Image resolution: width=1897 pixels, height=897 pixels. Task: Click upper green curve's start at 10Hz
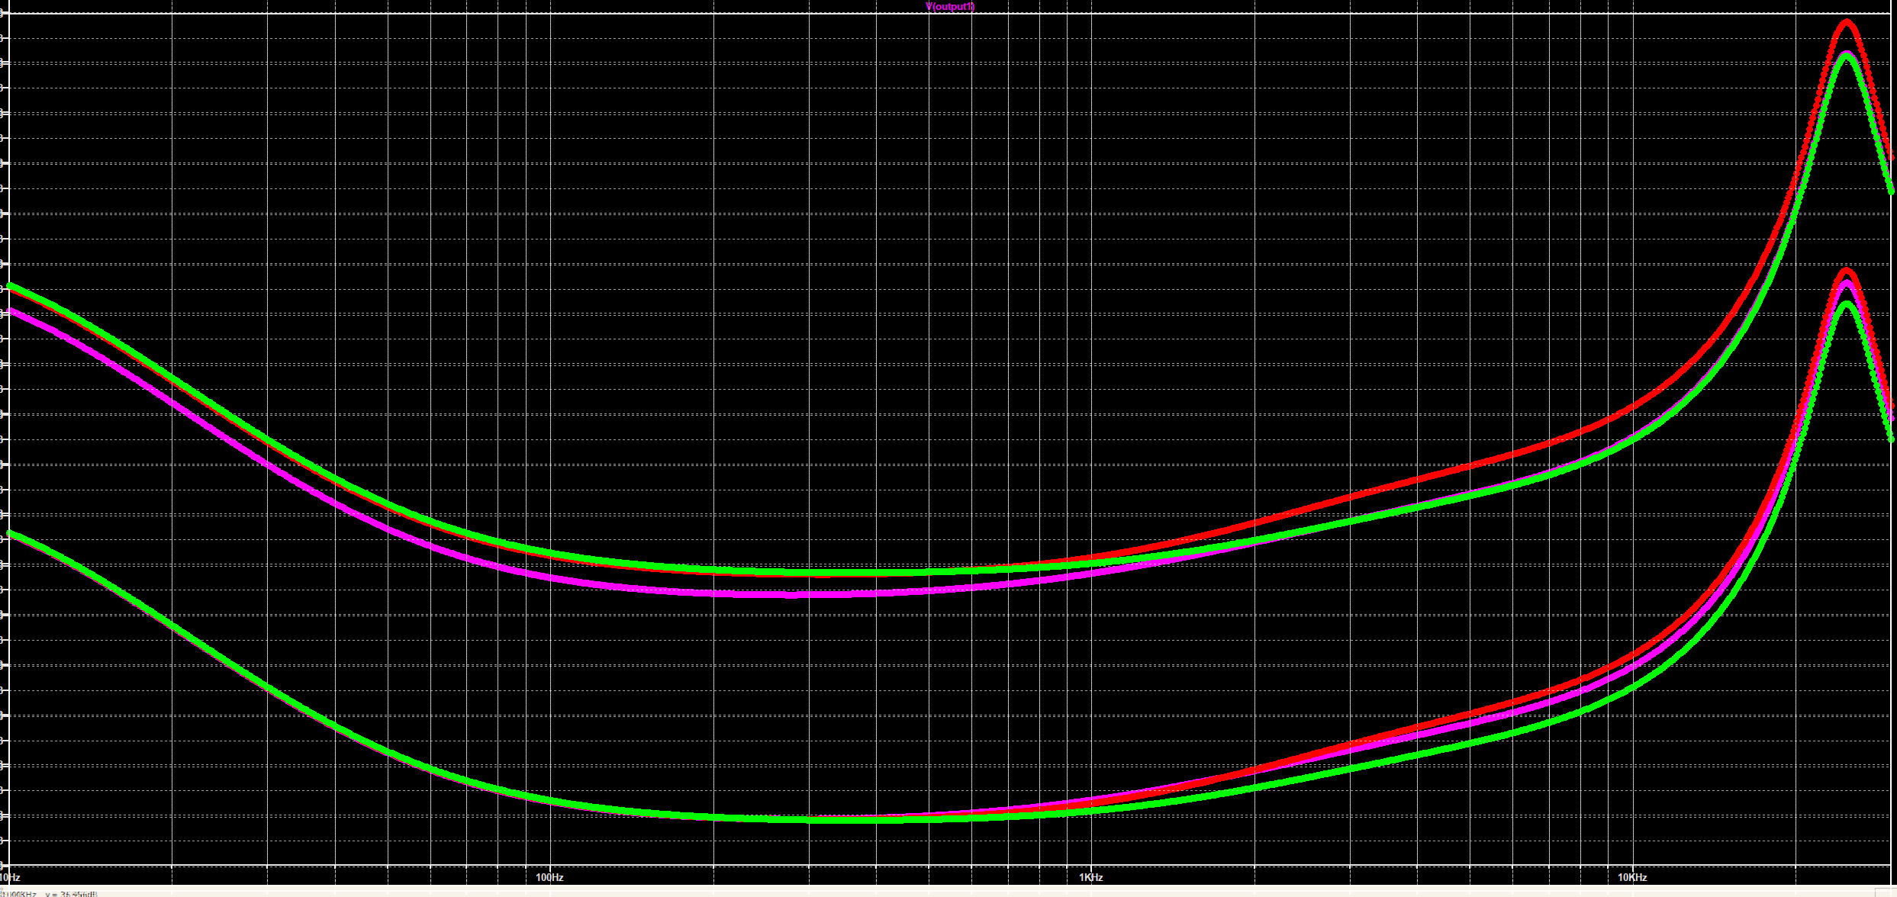(10, 286)
